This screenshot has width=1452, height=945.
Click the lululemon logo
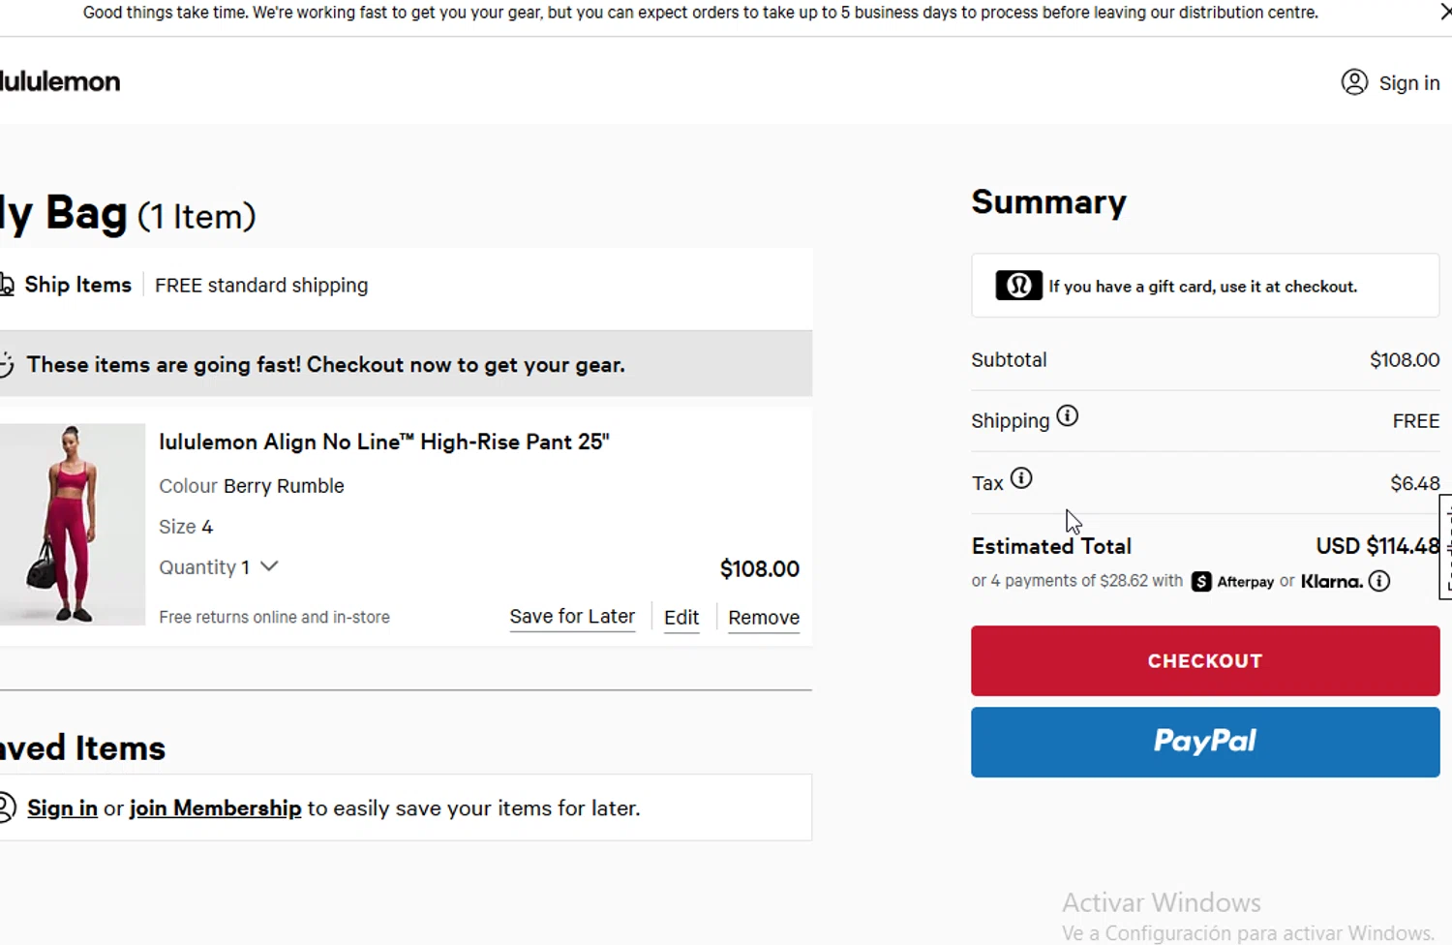tap(60, 81)
